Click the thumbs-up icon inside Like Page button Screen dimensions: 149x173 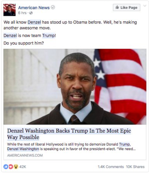pyautogui.click(x=117, y=8)
